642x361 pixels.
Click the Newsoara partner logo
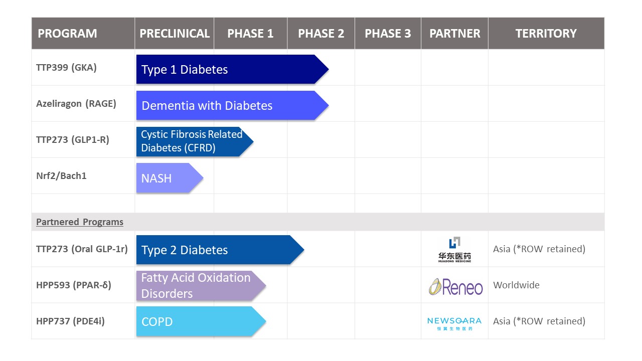point(454,322)
